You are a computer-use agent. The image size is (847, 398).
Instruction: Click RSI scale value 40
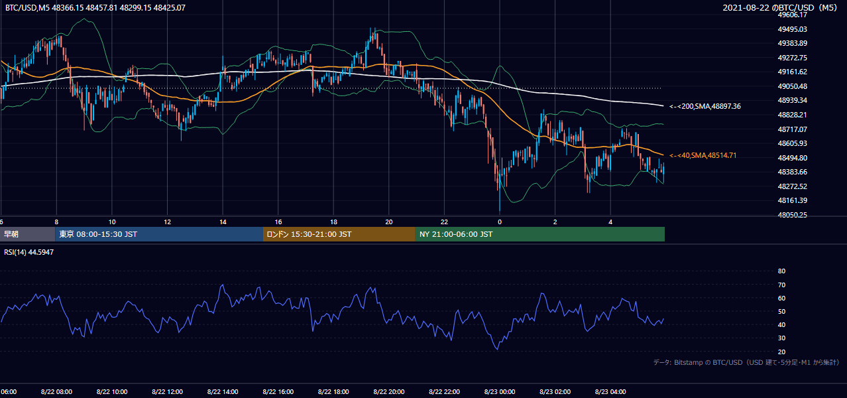(x=781, y=325)
